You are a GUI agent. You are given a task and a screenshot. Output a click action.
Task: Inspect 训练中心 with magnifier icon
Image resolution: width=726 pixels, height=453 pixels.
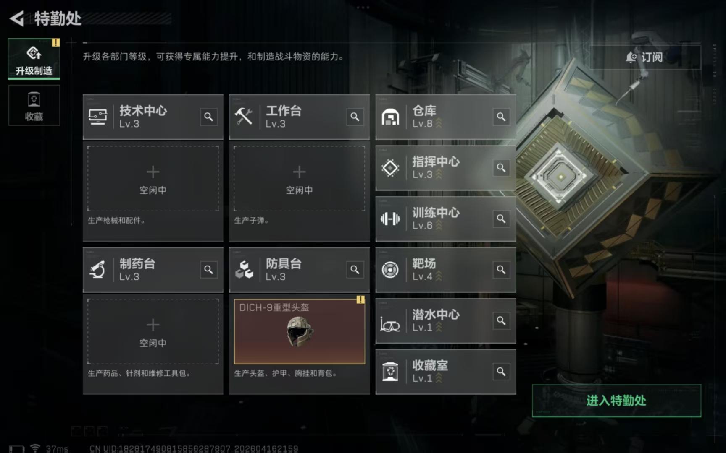point(501,219)
